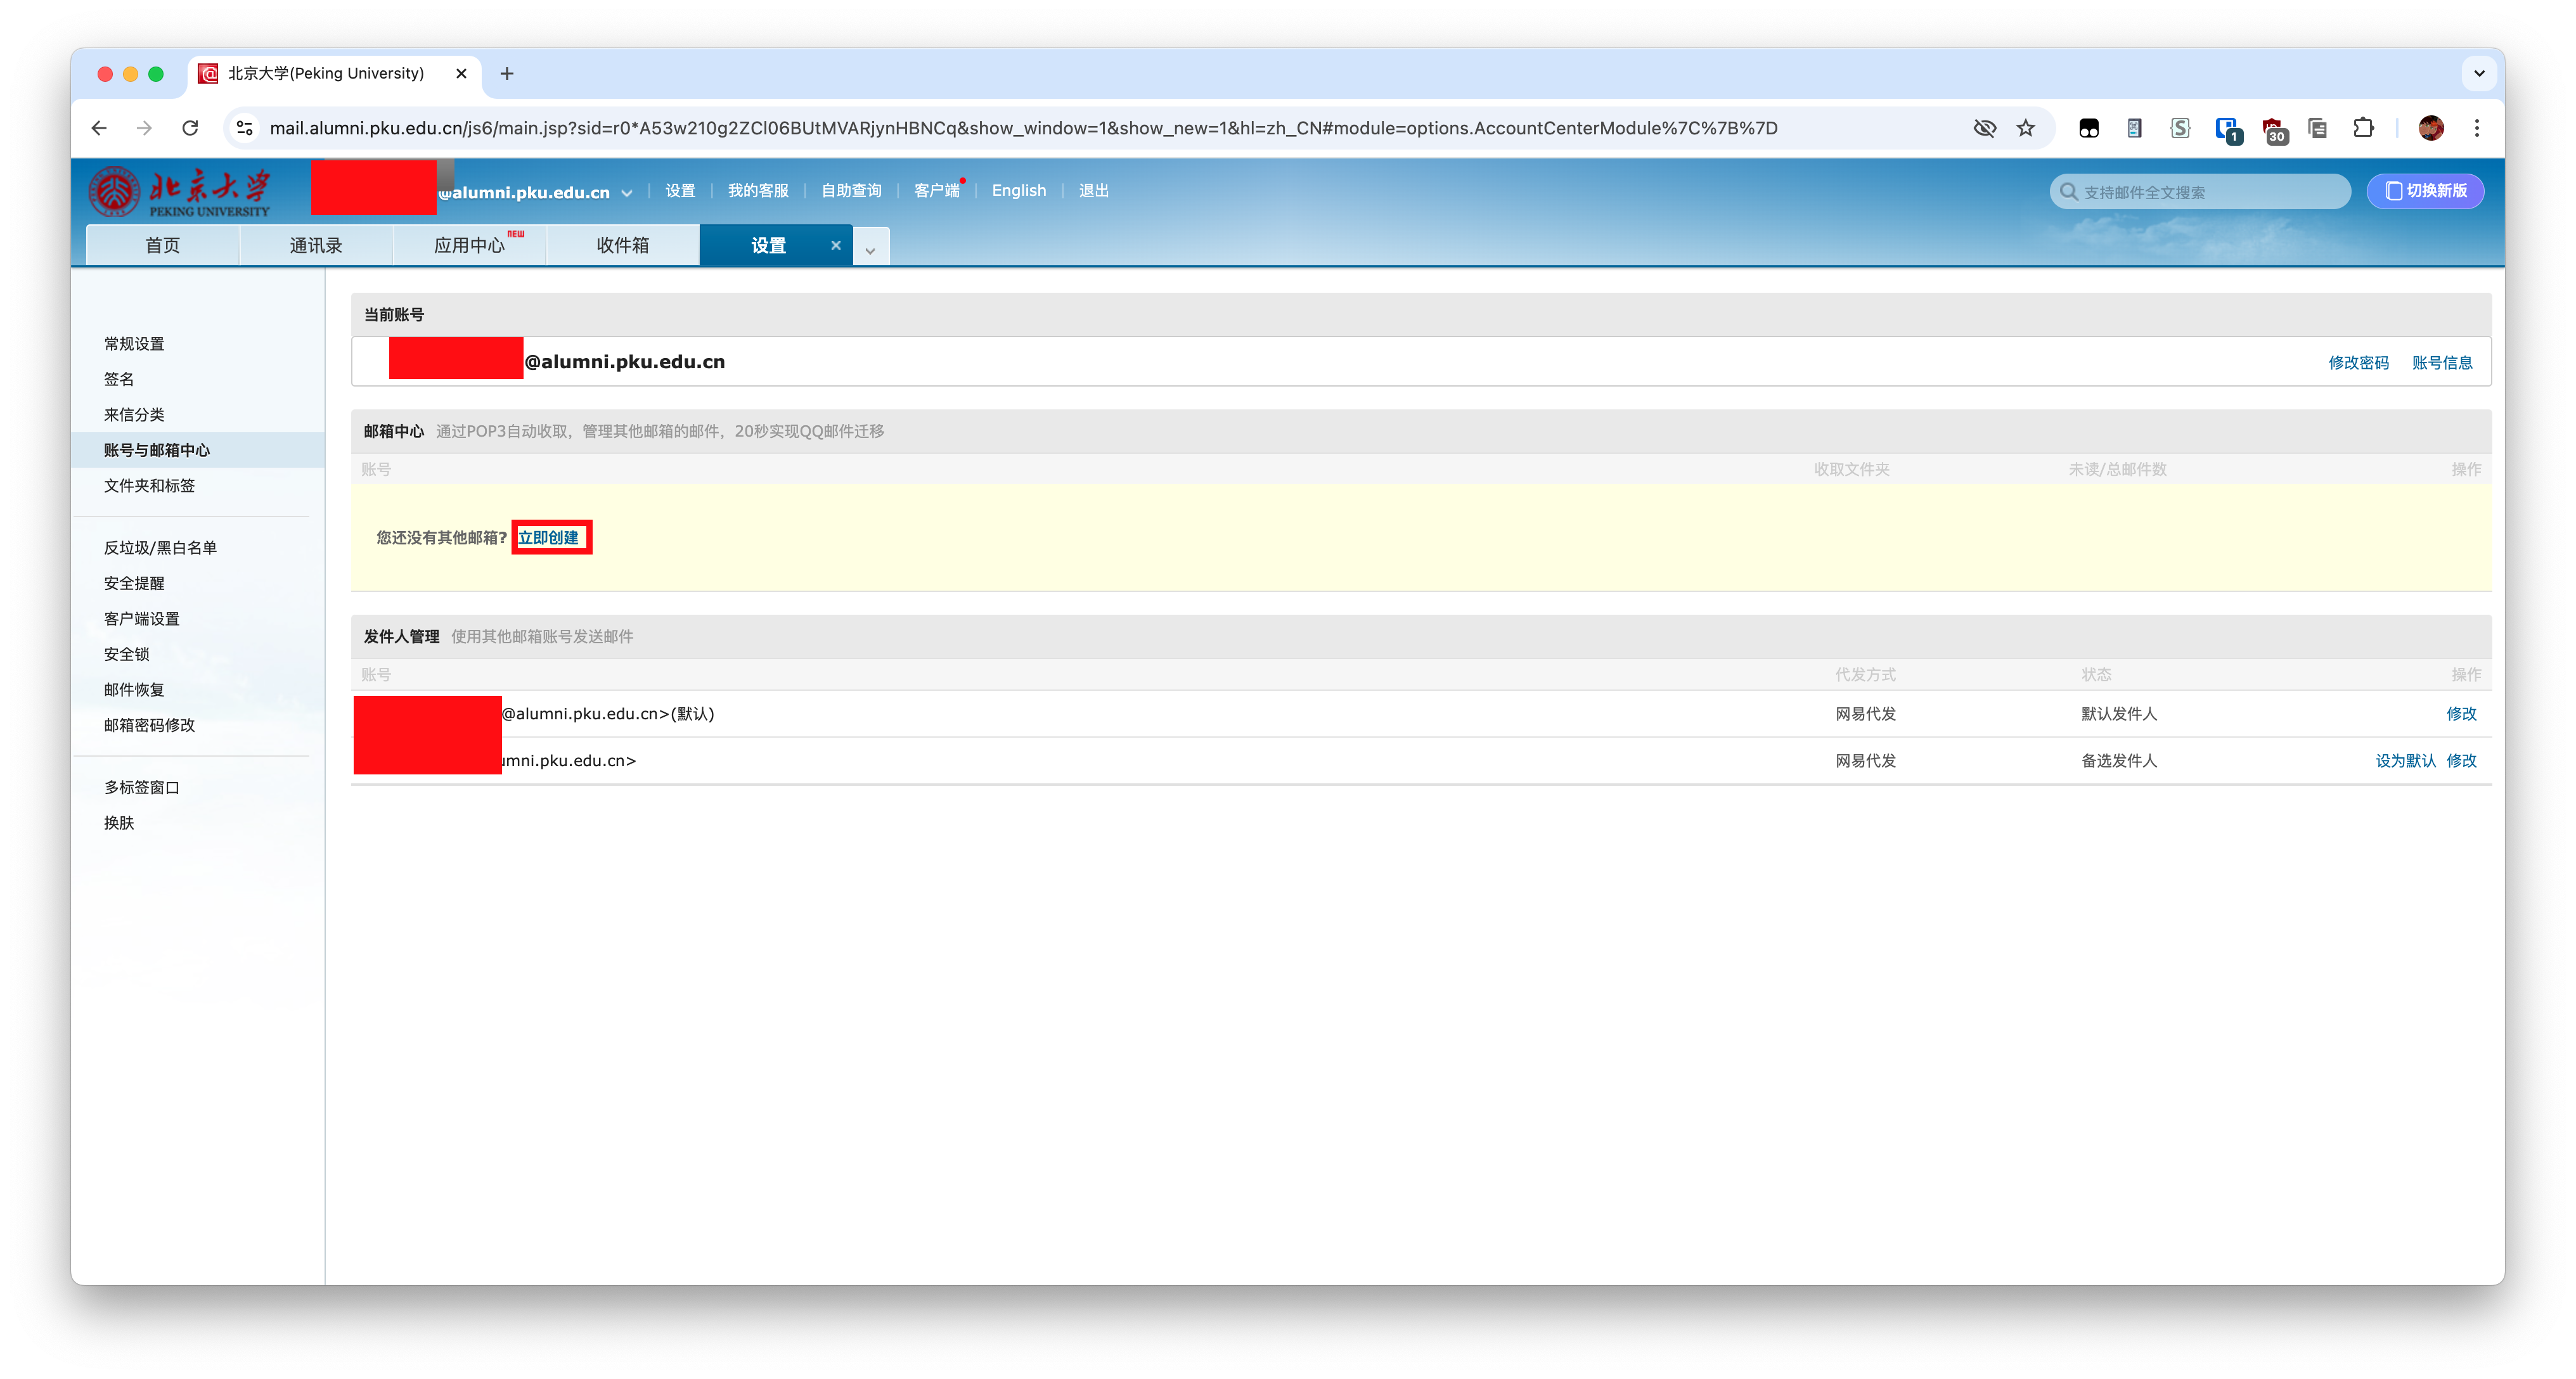The width and height of the screenshot is (2576, 1379).
Task: Open the tab search chevron at window top-right
Action: coord(2478,73)
